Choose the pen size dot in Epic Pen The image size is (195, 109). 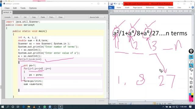pyautogui.click(x=191, y=74)
